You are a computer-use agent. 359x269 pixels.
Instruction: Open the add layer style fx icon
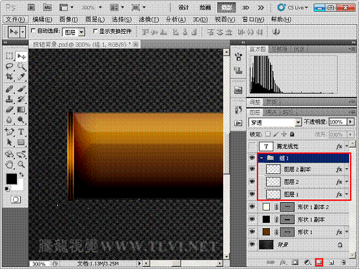point(283,262)
